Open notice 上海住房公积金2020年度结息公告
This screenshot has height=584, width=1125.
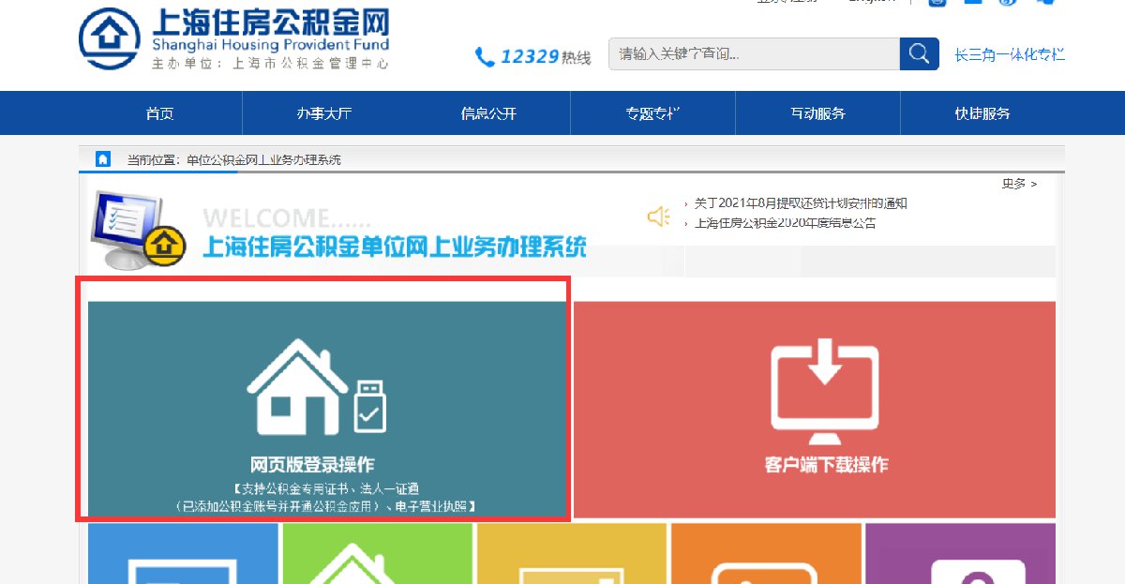(x=786, y=223)
